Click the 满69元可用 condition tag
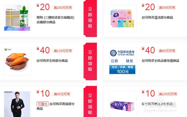Screen dimensions: 187x117 [x=62, y=94]
